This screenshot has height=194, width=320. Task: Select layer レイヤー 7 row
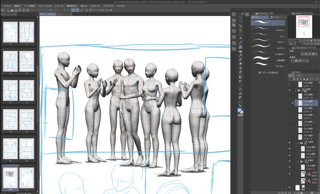coord(305,117)
